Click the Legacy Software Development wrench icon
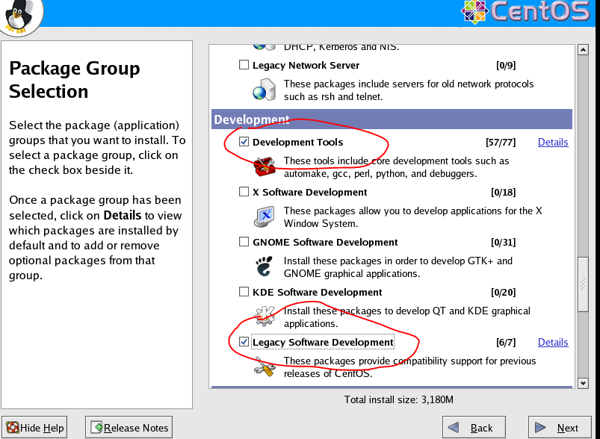Screen dimensions: 600x439 tap(265, 367)
